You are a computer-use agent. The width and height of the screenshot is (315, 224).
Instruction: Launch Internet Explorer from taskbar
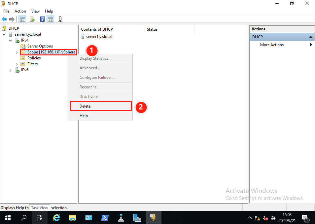click(56, 218)
